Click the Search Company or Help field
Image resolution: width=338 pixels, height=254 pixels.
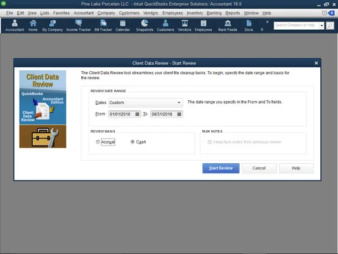click(296, 25)
